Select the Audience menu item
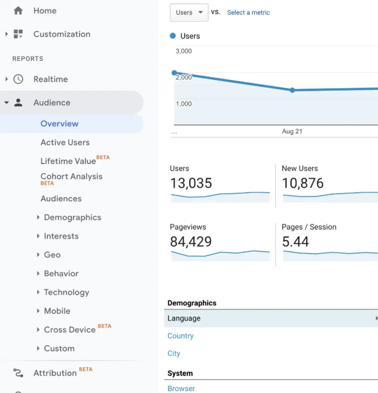Viewport: 378px width, 393px height. click(x=72, y=103)
